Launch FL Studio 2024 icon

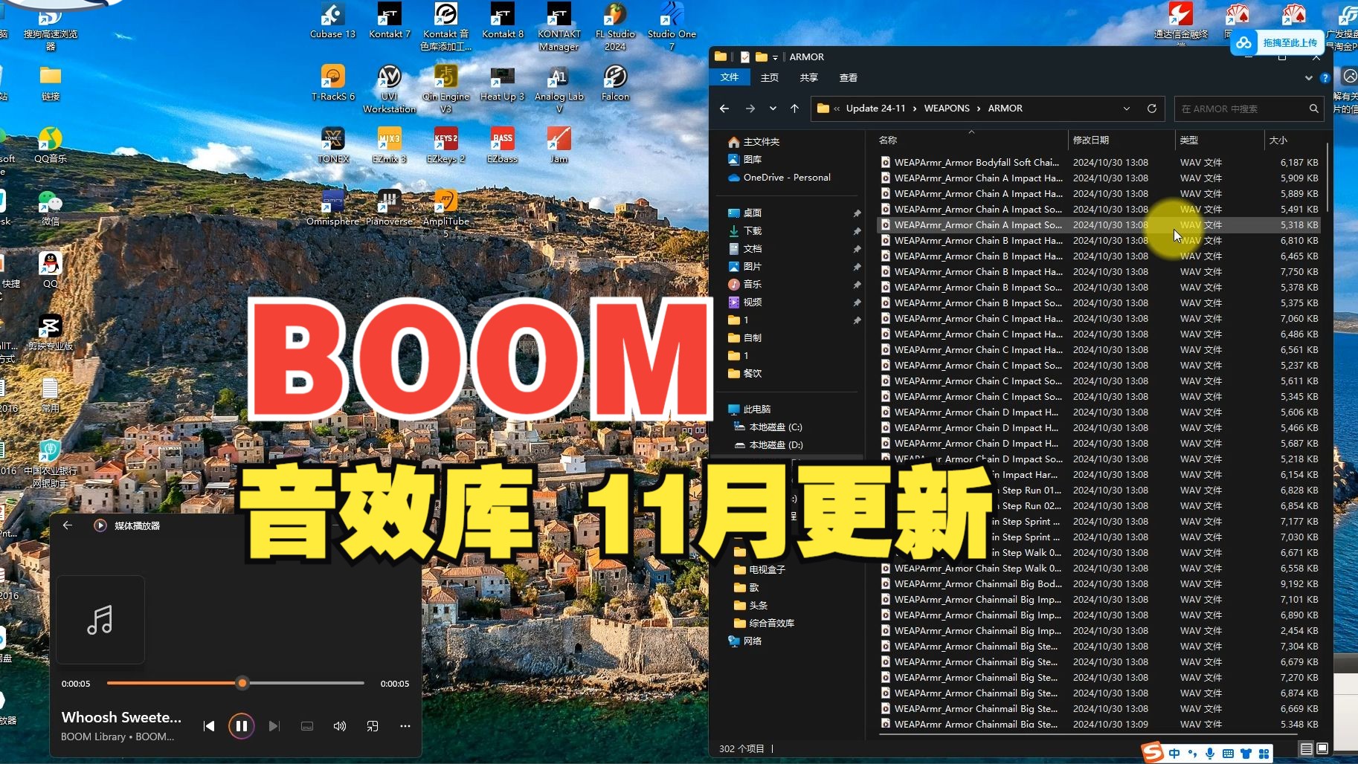click(x=615, y=27)
